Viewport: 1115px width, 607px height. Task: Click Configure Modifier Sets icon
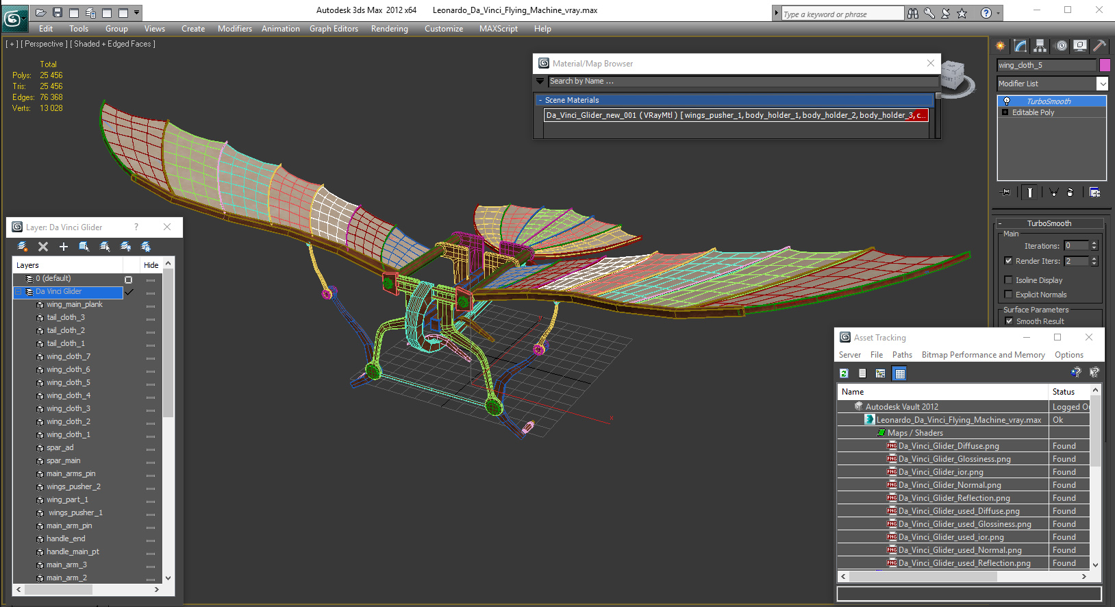[x=1094, y=193]
